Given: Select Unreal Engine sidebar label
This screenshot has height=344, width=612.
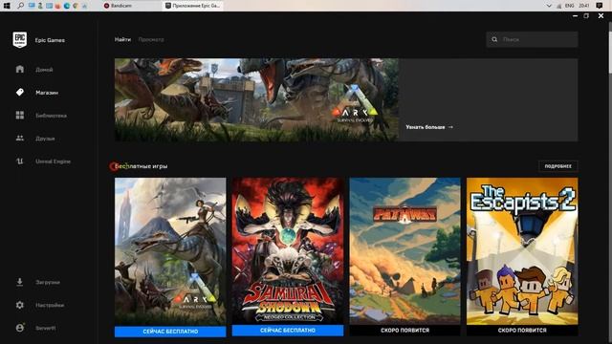Looking at the screenshot, I should point(54,161).
